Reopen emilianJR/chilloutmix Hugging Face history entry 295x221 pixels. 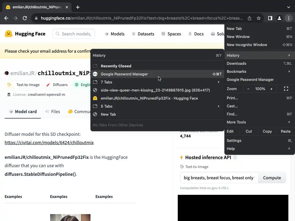point(157,98)
